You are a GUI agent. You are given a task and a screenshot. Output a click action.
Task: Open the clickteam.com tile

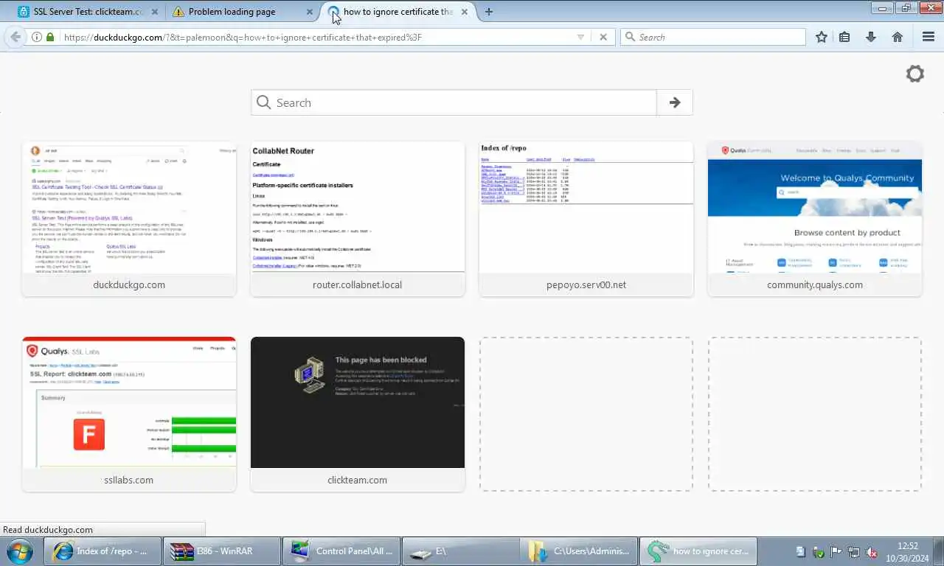[358, 414]
